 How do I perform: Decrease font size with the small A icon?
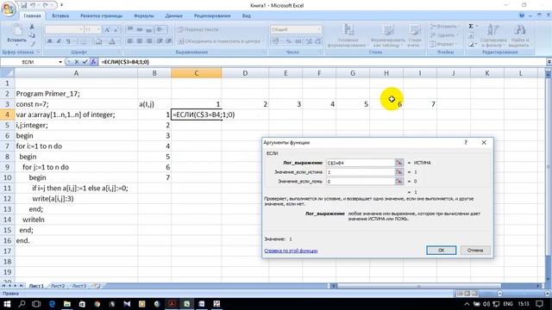[x=116, y=29]
